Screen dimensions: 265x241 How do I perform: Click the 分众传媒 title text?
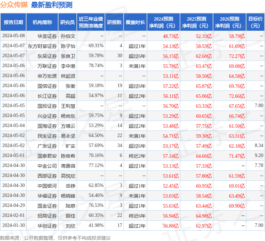tap(14, 5)
